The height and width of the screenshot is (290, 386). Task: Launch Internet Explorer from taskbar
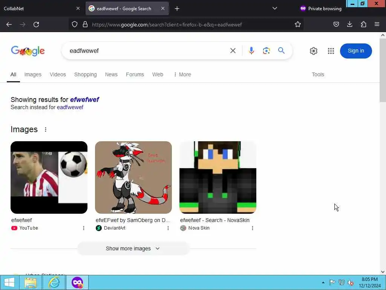54,282
